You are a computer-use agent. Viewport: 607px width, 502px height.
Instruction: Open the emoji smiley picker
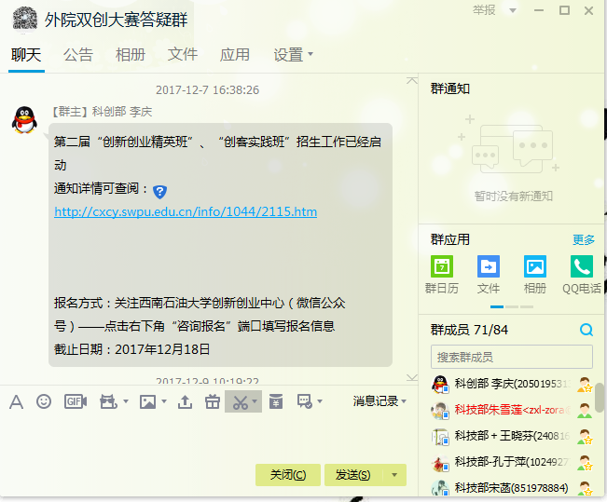[44, 401]
